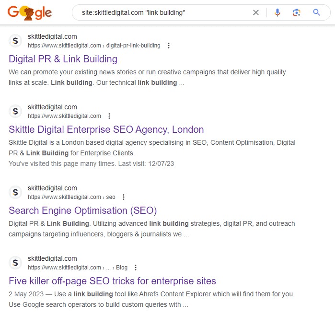
Task: Click snippet starting 'Digital PR & Link Building. Utilizing'
Action: tap(152, 229)
